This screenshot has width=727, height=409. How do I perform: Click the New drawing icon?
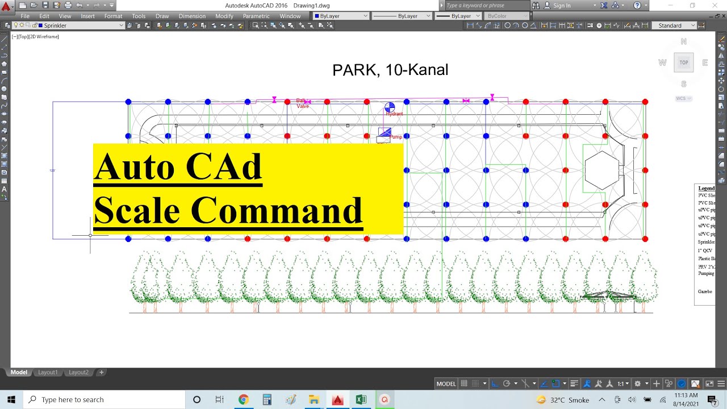click(23, 5)
